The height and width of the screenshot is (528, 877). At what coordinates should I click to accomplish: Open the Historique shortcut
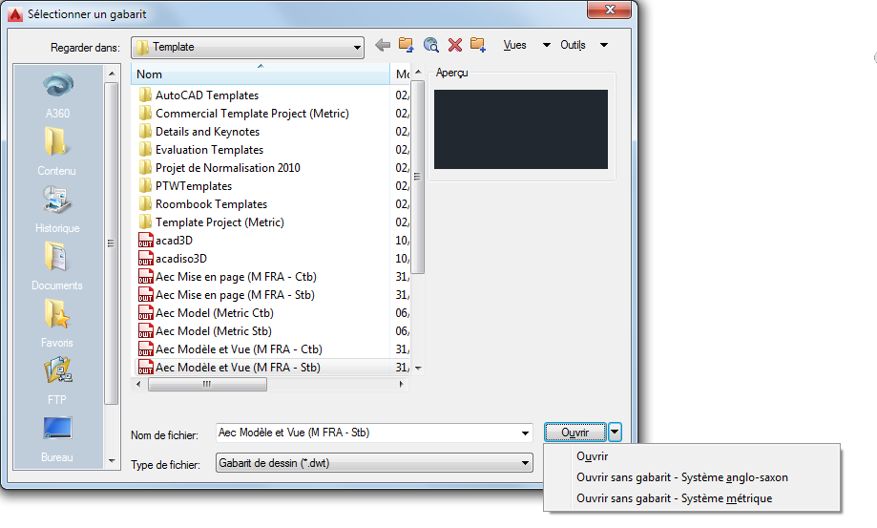(x=57, y=209)
